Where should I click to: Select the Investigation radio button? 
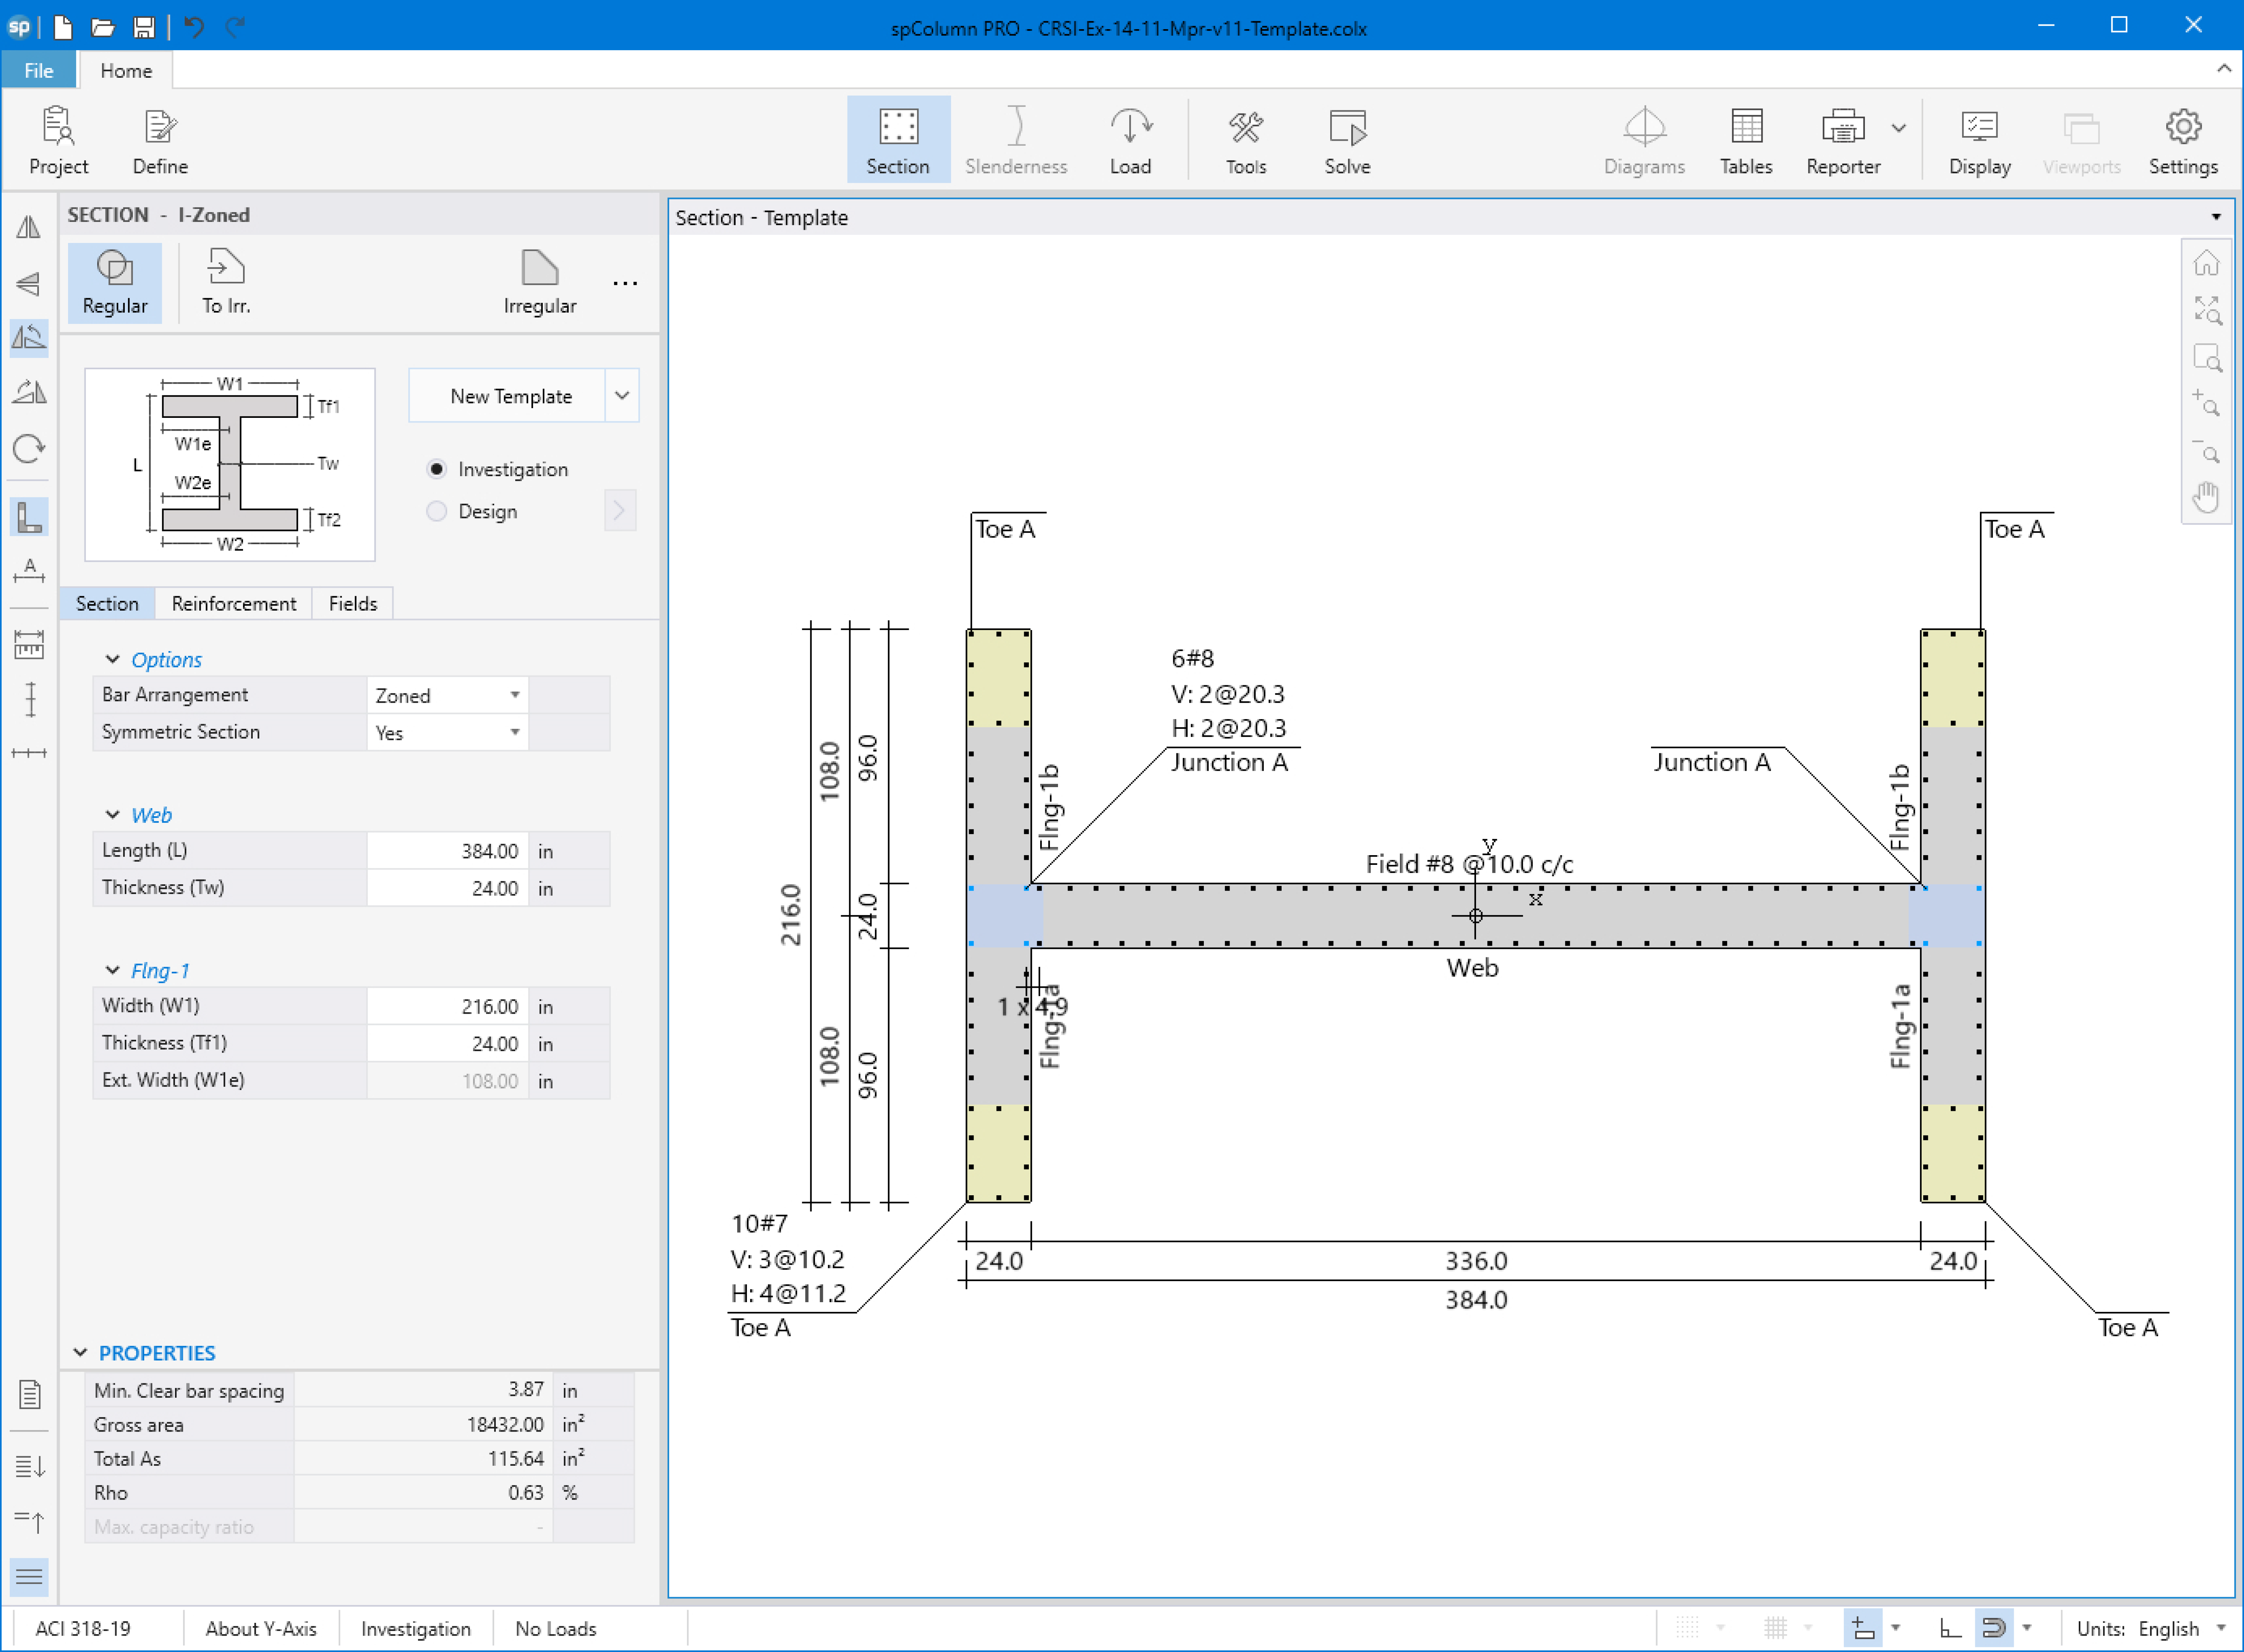(437, 469)
